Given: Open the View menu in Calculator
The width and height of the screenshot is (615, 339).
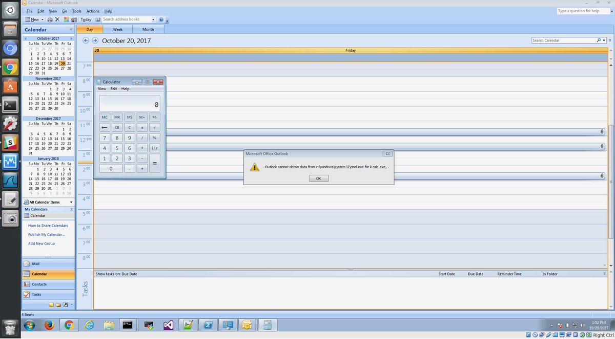Looking at the screenshot, I should (102, 89).
